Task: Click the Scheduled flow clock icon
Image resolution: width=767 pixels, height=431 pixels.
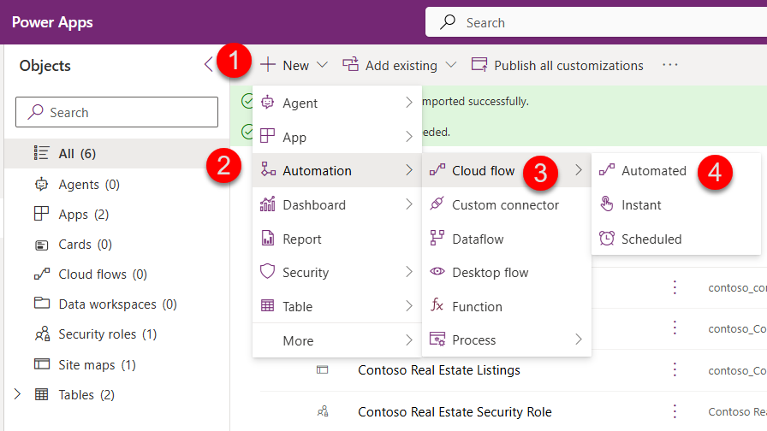Action: [607, 239]
